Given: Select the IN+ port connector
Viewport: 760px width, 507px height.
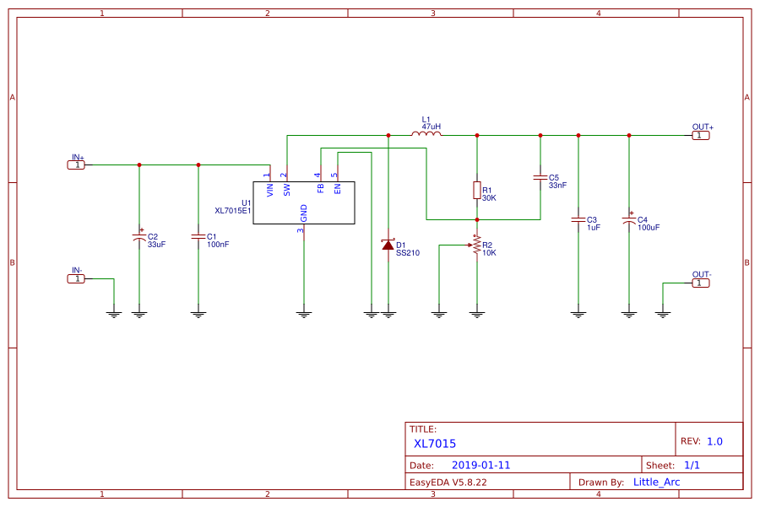Looking at the screenshot, I should click(x=77, y=164).
